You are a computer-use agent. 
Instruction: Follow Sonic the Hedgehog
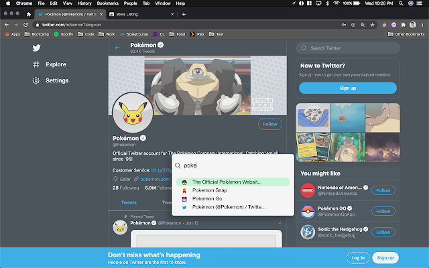[383, 232]
